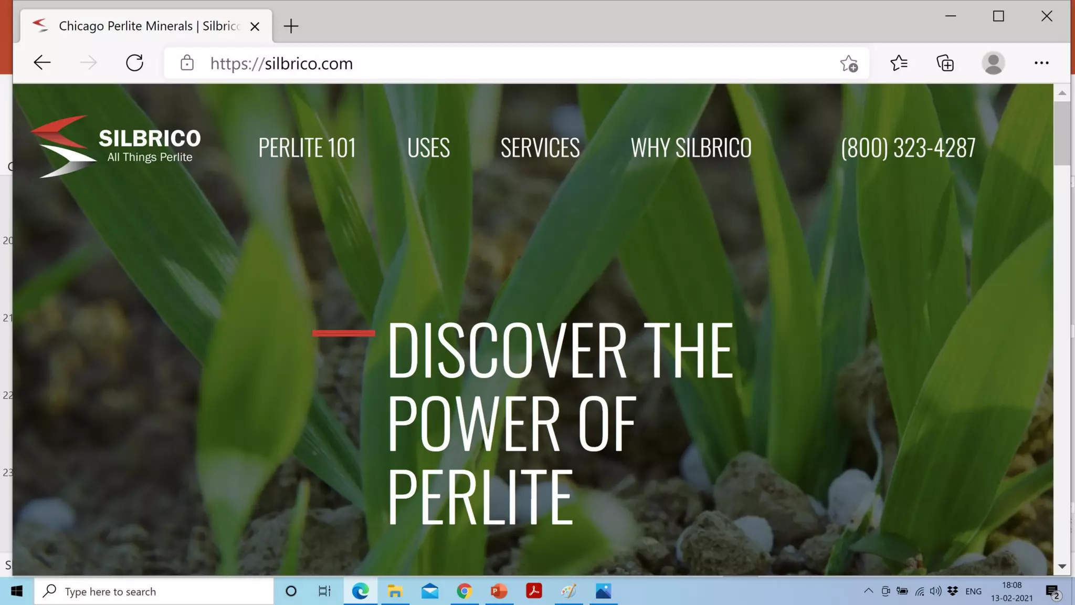This screenshot has width=1075, height=605.
Task: Open the Collections icon in toolbar
Action: pyautogui.click(x=945, y=64)
